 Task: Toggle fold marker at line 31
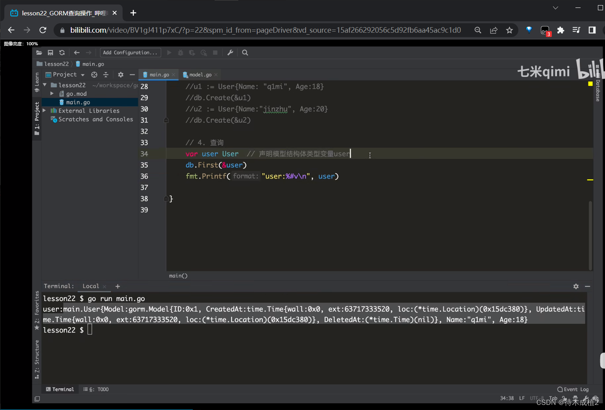(166, 120)
